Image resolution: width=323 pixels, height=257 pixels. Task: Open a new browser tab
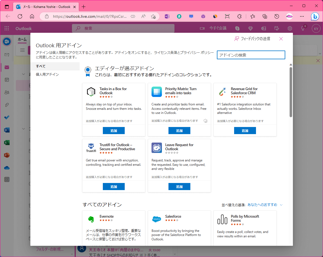tap(83, 7)
